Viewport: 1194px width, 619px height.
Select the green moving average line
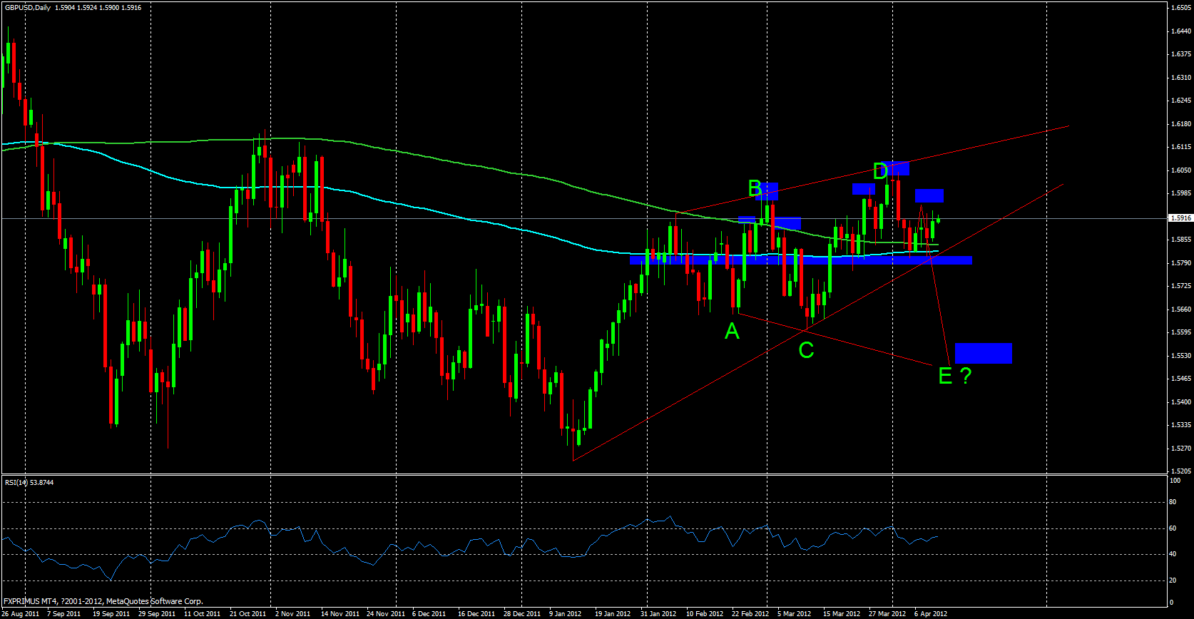click(x=428, y=155)
